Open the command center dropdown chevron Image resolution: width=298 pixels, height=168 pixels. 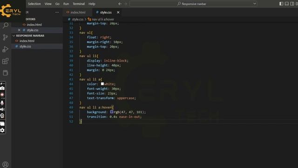tap(255, 4)
